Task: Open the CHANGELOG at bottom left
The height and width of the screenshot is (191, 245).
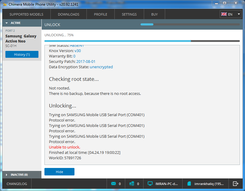Action: tap(17, 184)
